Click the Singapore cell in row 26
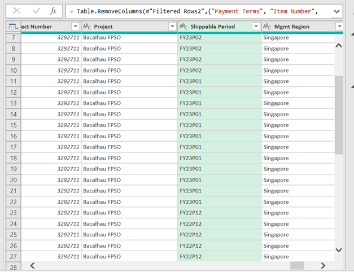The height and width of the screenshot is (272, 354). click(298, 245)
